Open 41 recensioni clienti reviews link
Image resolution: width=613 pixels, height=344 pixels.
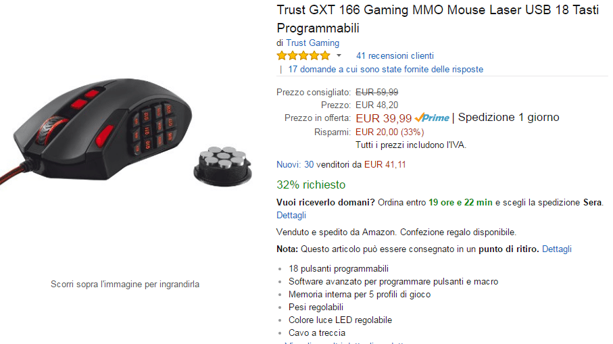point(395,56)
